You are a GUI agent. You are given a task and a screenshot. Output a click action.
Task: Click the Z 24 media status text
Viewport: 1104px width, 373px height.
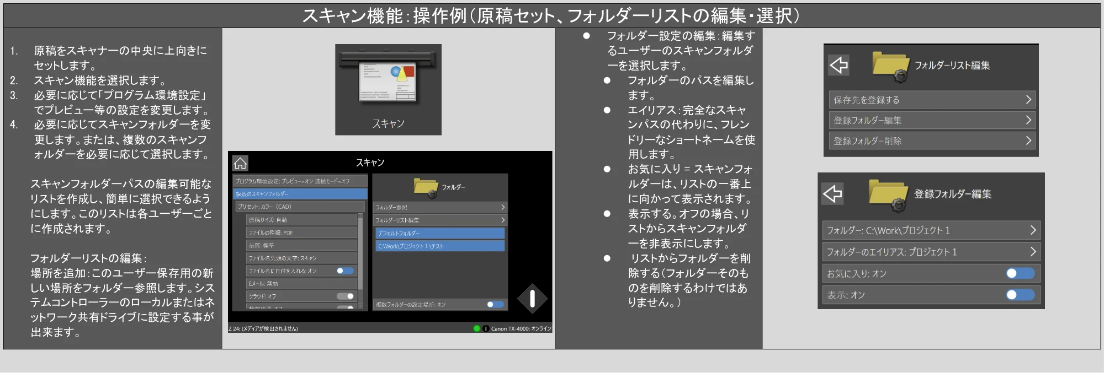(x=263, y=328)
